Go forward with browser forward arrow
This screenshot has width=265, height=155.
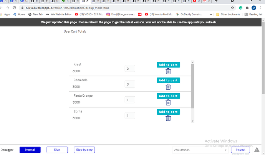7,8
